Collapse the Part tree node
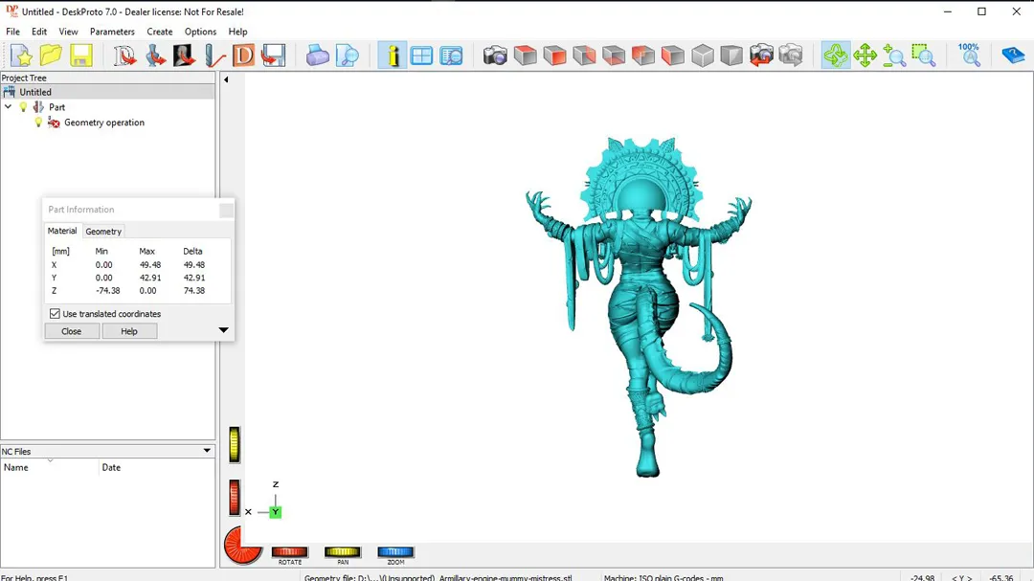Screen dimensions: 1034x581 coord(8,107)
